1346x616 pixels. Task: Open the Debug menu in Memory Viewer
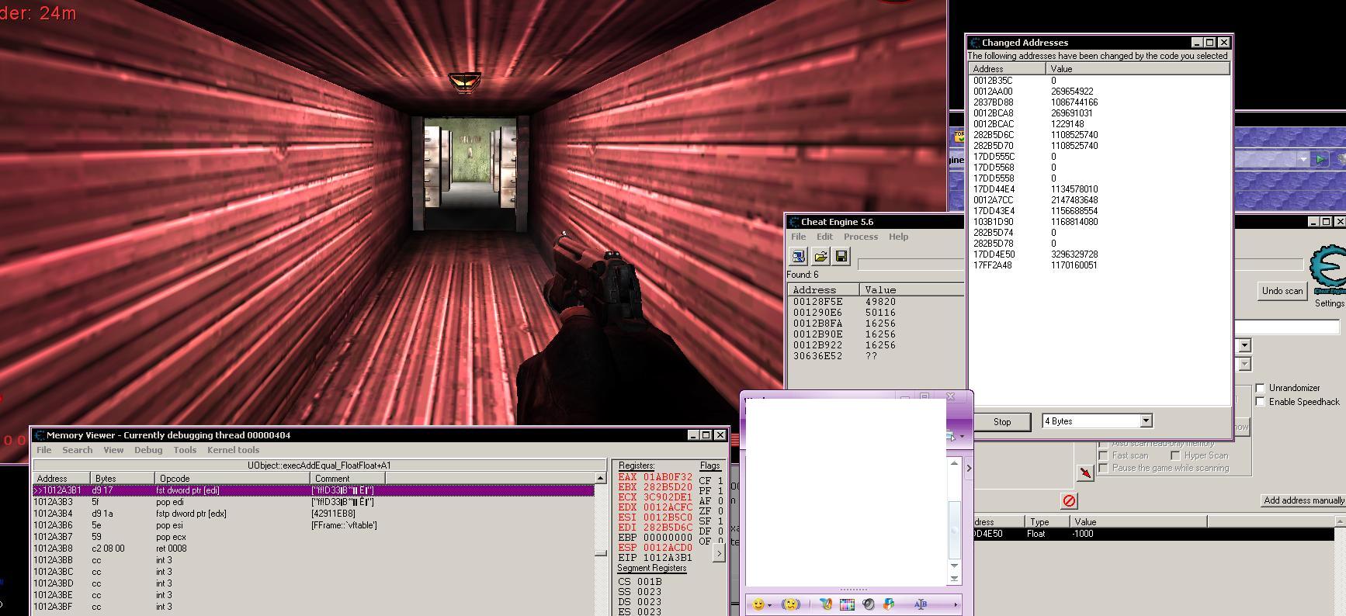coord(147,450)
